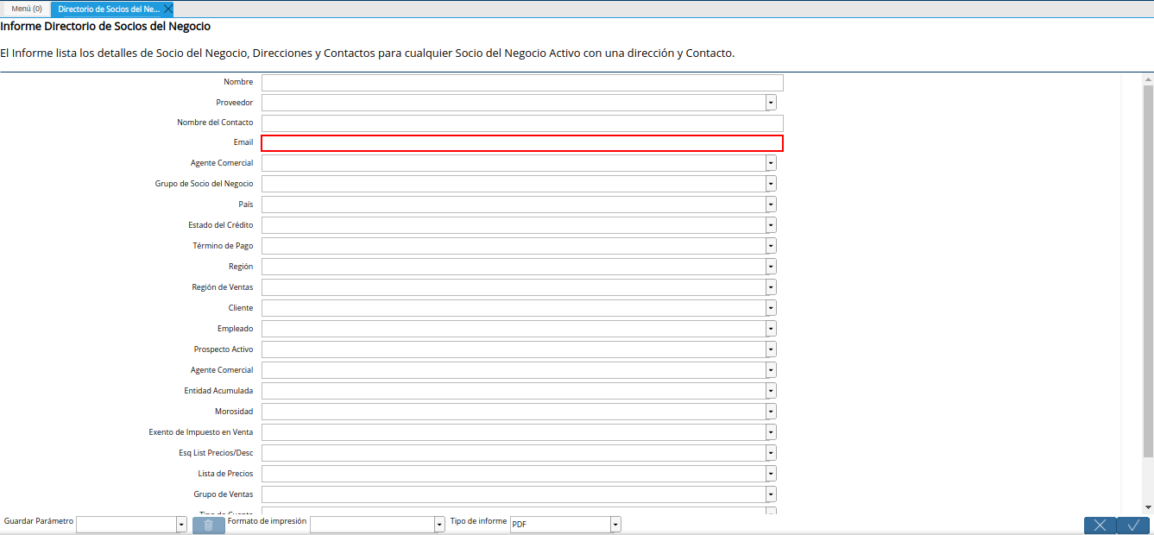The height and width of the screenshot is (535, 1154).
Task: Open the Entidad Acumulada dropdown
Action: pos(771,391)
